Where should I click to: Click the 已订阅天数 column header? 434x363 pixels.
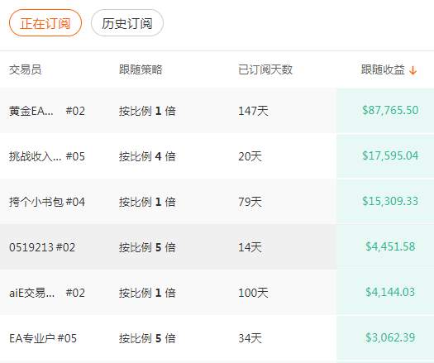(x=265, y=69)
